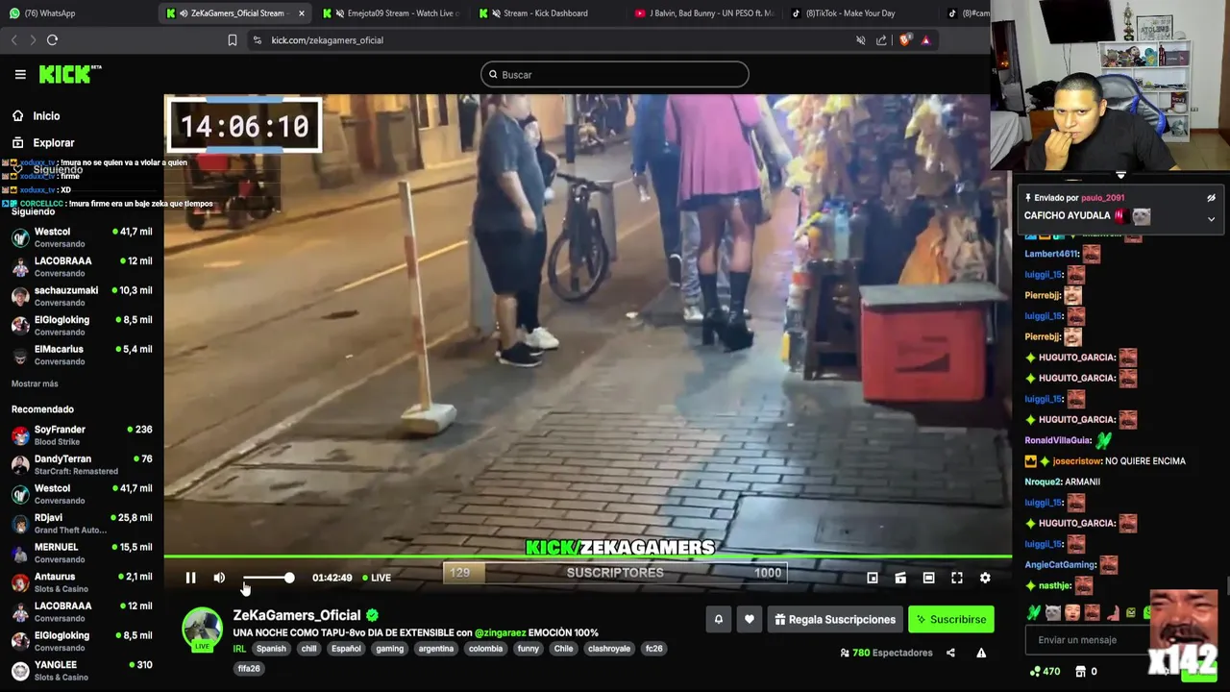
Task: Enter fullscreen video mode
Action: [x=957, y=578]
